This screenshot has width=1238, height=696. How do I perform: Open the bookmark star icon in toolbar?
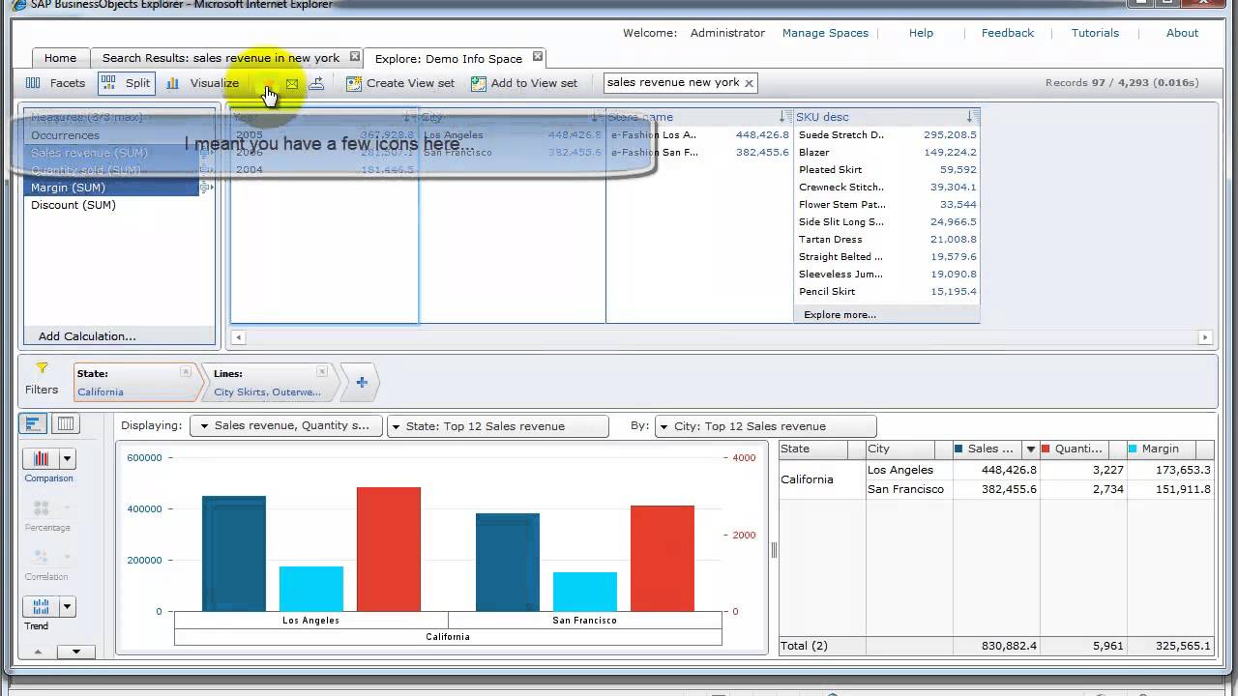(269, 83)
